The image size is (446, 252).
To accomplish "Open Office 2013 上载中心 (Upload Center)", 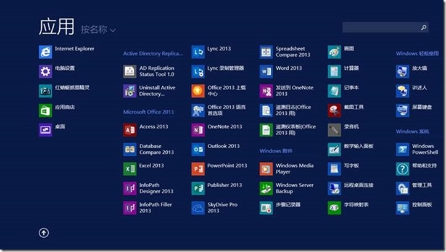I will [219, 91].
